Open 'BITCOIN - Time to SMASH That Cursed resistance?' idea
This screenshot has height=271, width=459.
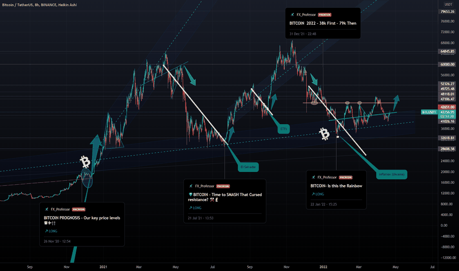pyautogui.click(x=225, y=197)
